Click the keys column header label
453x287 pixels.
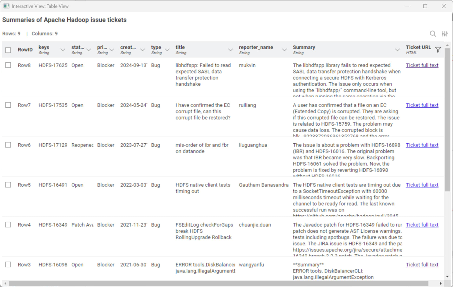(44, 47)
